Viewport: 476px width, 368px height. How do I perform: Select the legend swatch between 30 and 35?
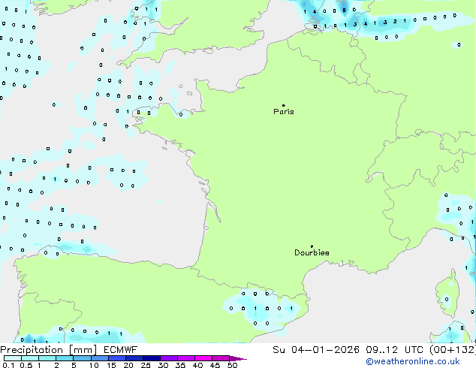point(169,358)
